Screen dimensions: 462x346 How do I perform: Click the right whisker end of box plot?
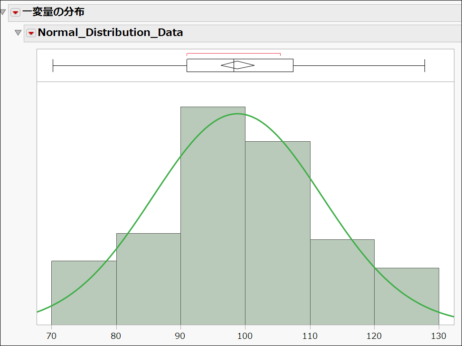pyautogui.click(x=424, y=65)
